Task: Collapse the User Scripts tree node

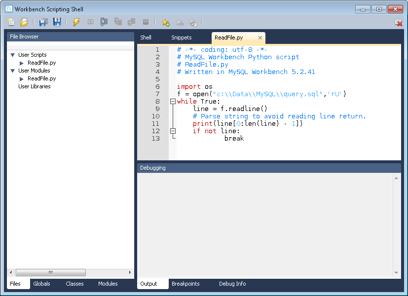Action: pyautogui.click(x=13, y=55)
